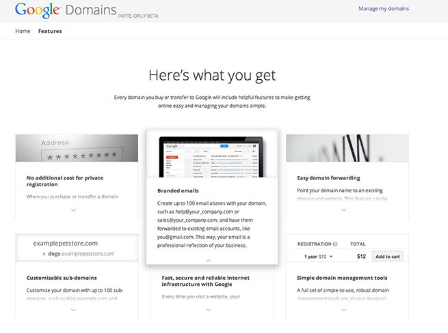Click the Customizable sub-domains heading
This screenshot has height=333, width=448.
click(x=62, y=278)
